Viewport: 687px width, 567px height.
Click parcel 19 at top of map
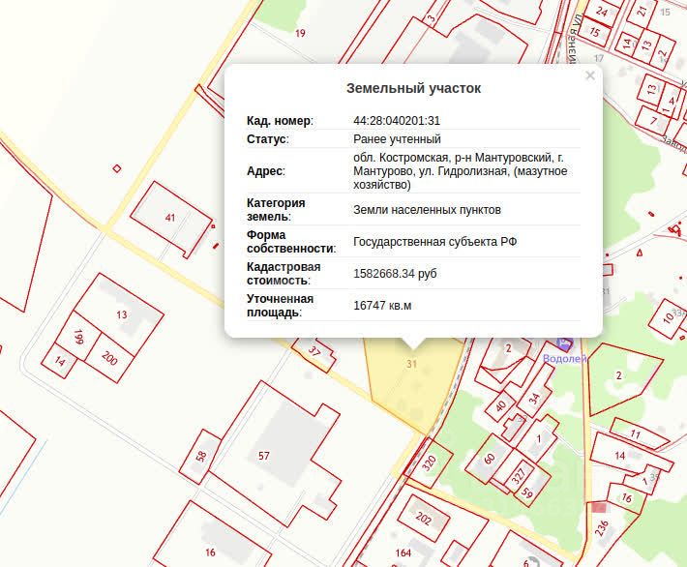coord(300,34)
